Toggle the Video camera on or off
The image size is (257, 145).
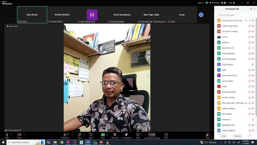click(x=19, y=135)
